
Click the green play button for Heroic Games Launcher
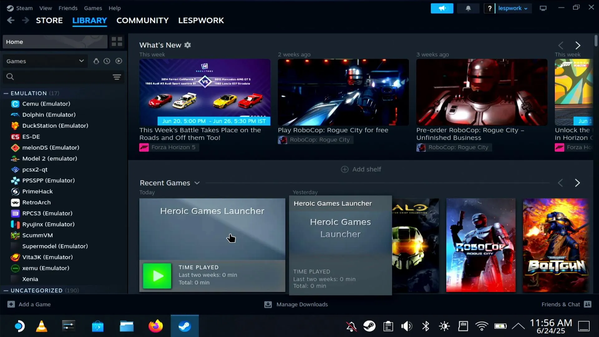pyautogui.click(x=157, y=276)
